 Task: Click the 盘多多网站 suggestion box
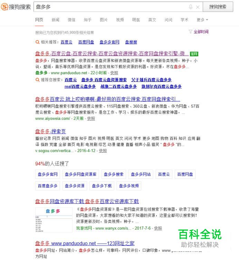(x=141, y=174)
